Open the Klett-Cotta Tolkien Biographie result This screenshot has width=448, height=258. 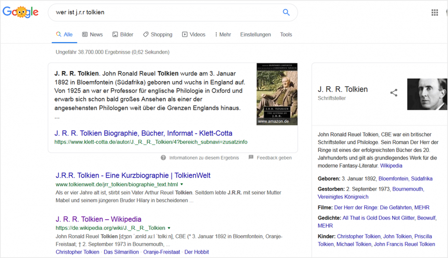tap(144, 133)
